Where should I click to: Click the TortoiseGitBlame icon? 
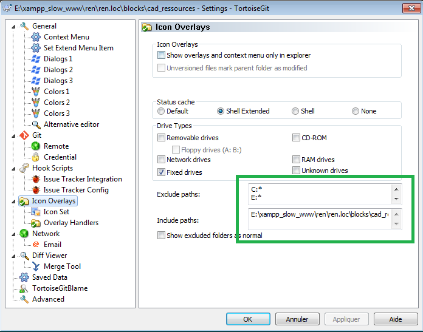point(24,288)
